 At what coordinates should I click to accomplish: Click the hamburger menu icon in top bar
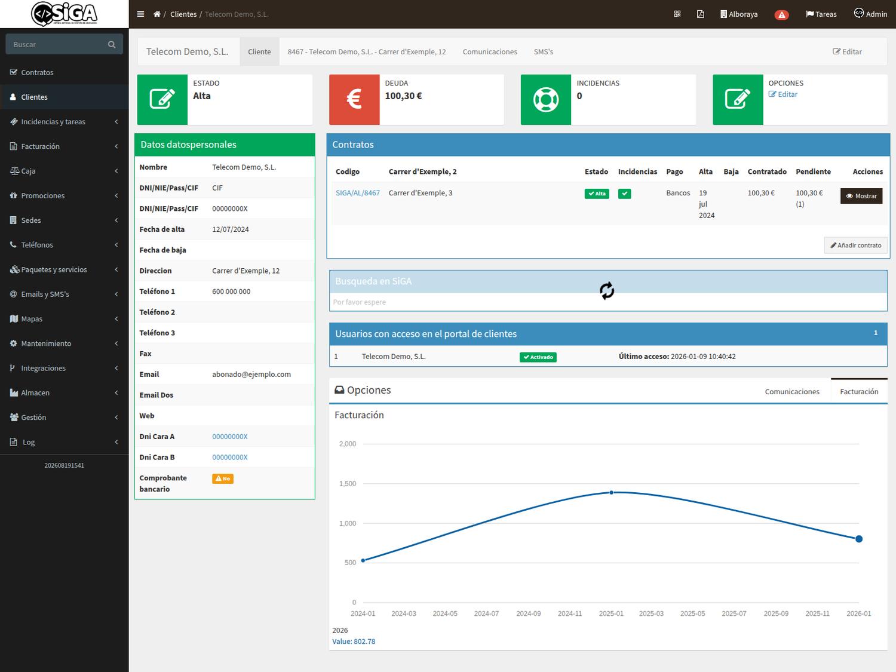(140, 14)
